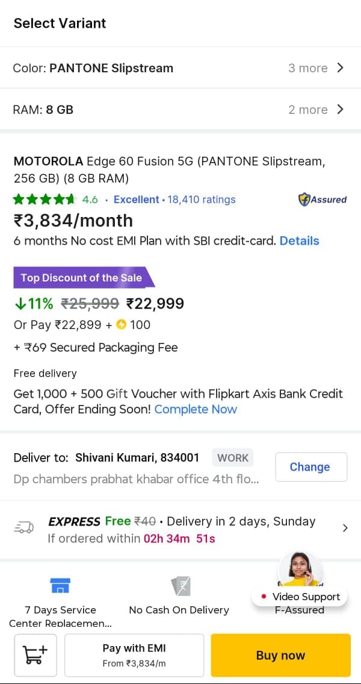
Task: Tap the Video Support label
Action: pyautogui.click(x=306, y=597)
